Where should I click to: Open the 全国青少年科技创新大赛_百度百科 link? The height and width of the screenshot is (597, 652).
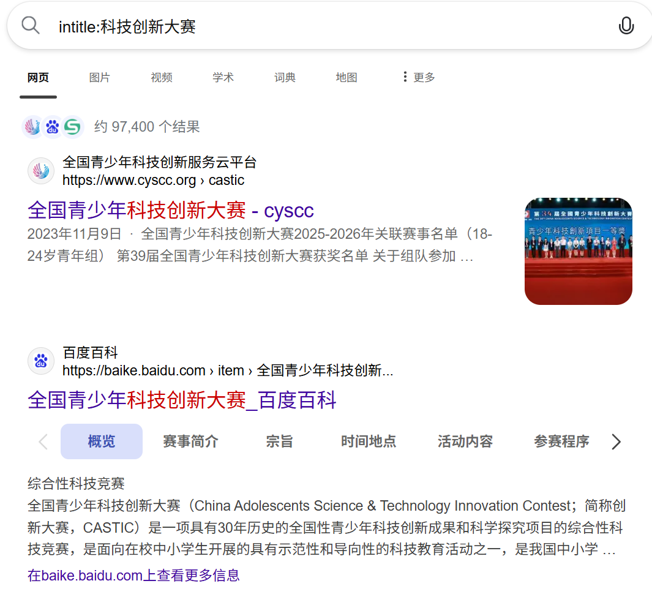pos(182,400)
